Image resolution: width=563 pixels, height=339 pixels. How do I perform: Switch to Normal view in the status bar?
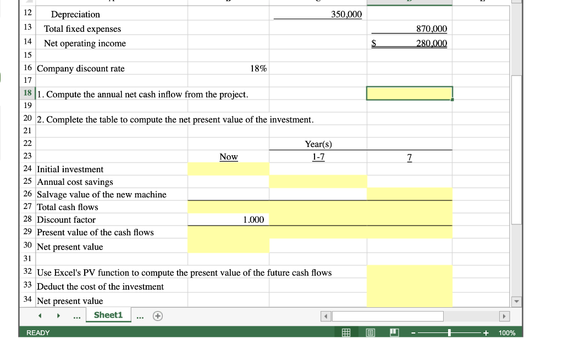pos(346,332)
